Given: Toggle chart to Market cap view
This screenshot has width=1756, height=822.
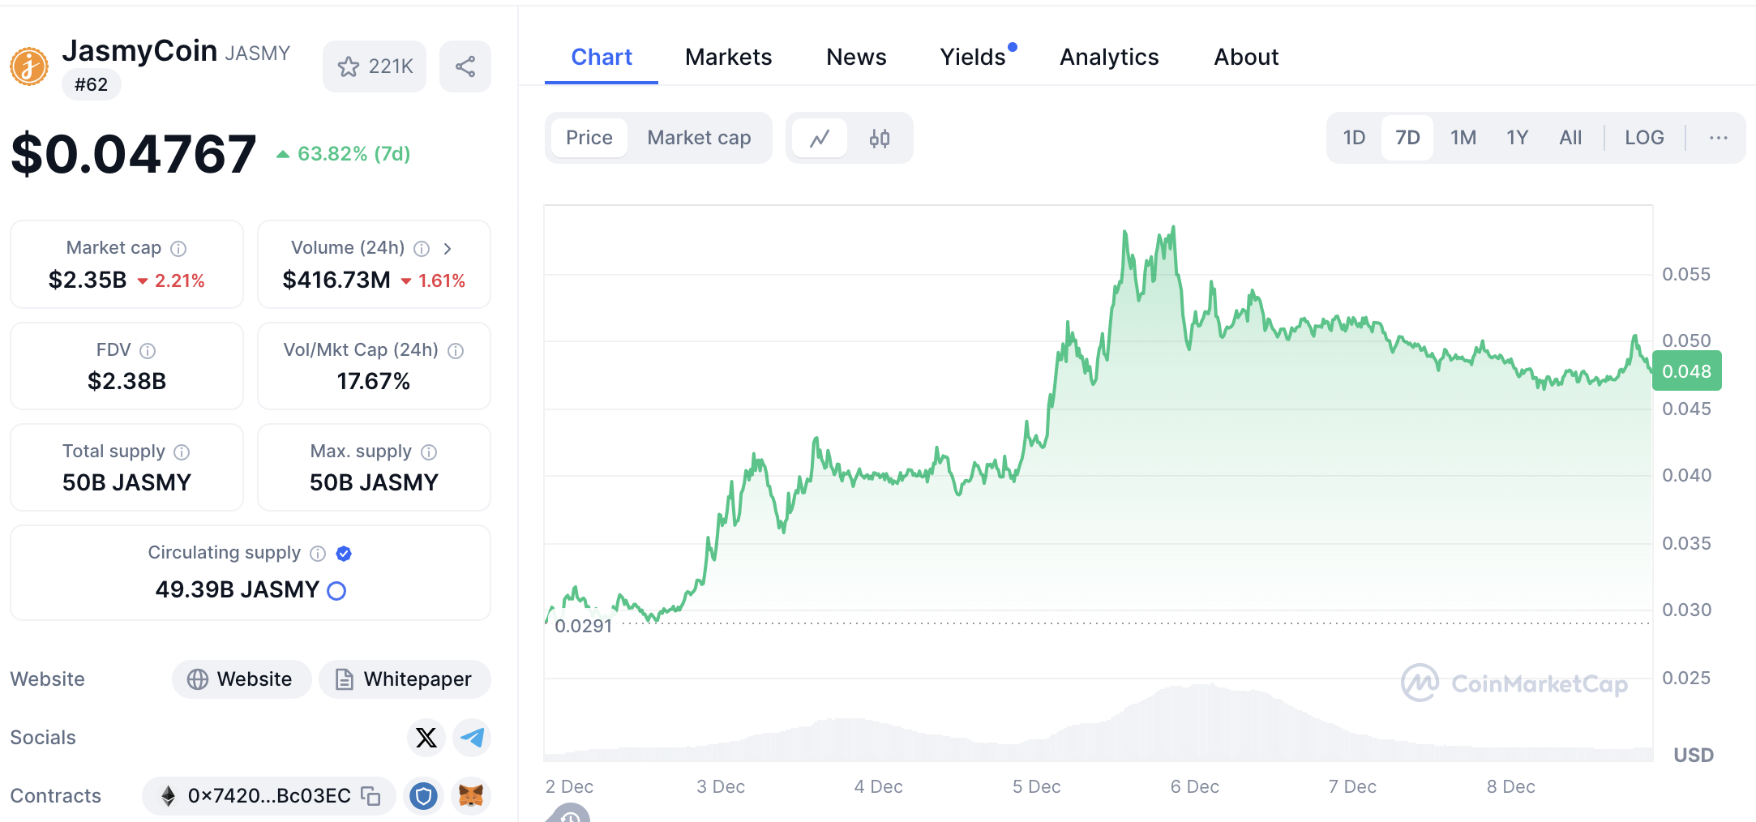Looking at the screenshot, I should pyautogui.click(x=699, y=138).
